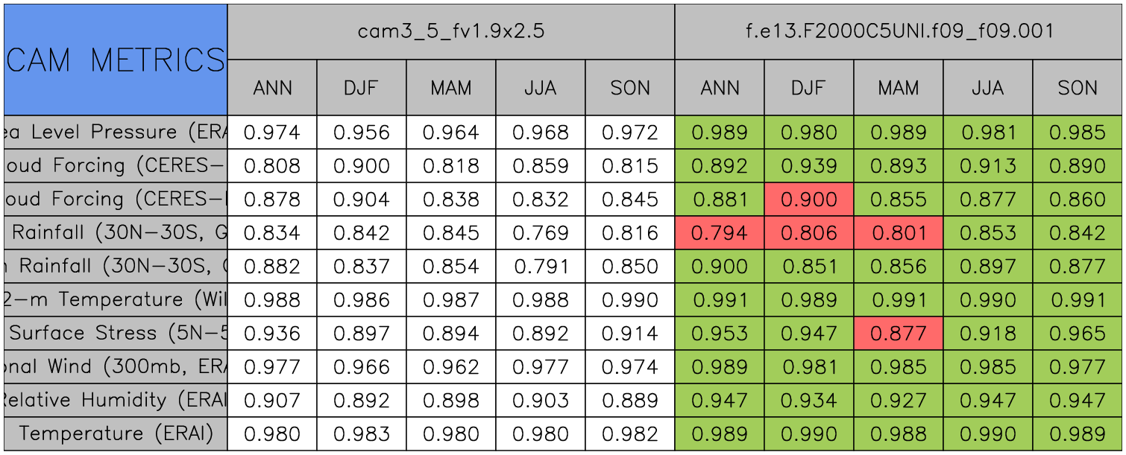Select the f.e13.F2000C5UNI.f09_f09.001 group header
Screen dimensions: 1126x455
coord(899,31)
